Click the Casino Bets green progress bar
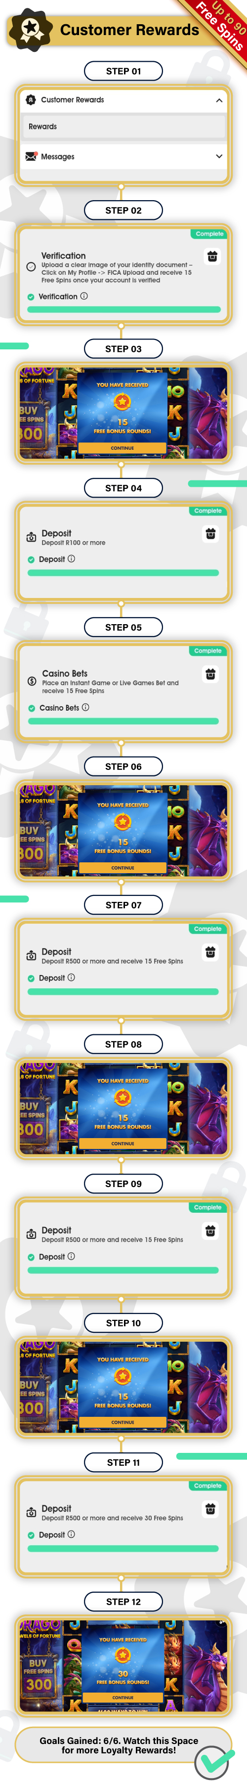Viewport: 247px width, 1783px height. (x=123, y=721)
